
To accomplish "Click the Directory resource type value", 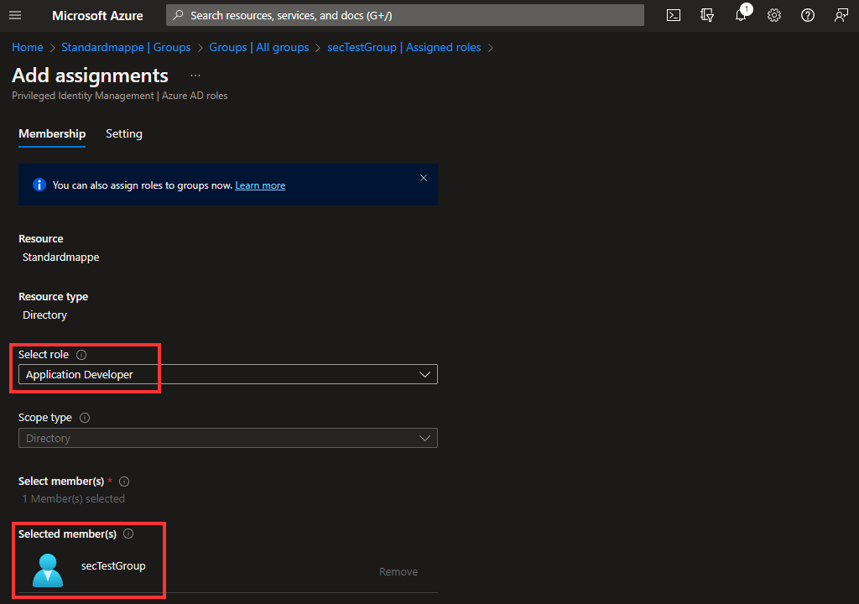I will click(x=45, y=315).
